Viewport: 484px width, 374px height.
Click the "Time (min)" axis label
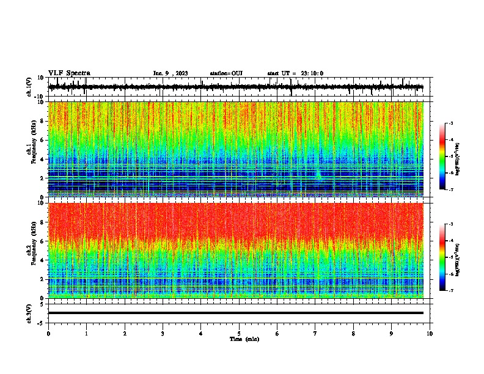point(244,339)
